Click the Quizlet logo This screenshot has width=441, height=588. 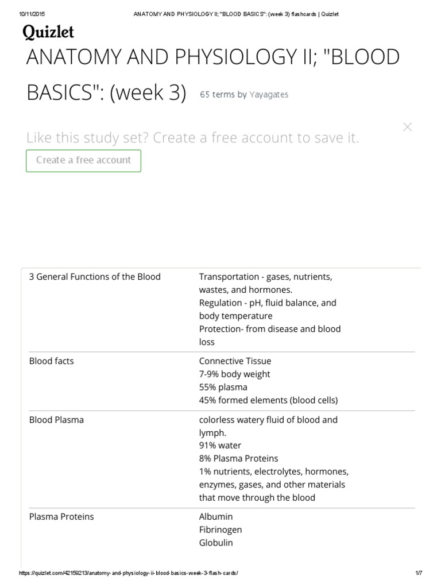[x=48, y=32]
